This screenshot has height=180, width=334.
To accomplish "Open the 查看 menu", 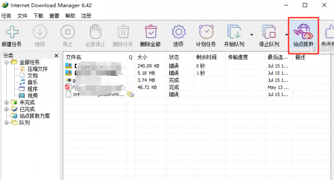I will pyautogui.click(x=54, y=16).
